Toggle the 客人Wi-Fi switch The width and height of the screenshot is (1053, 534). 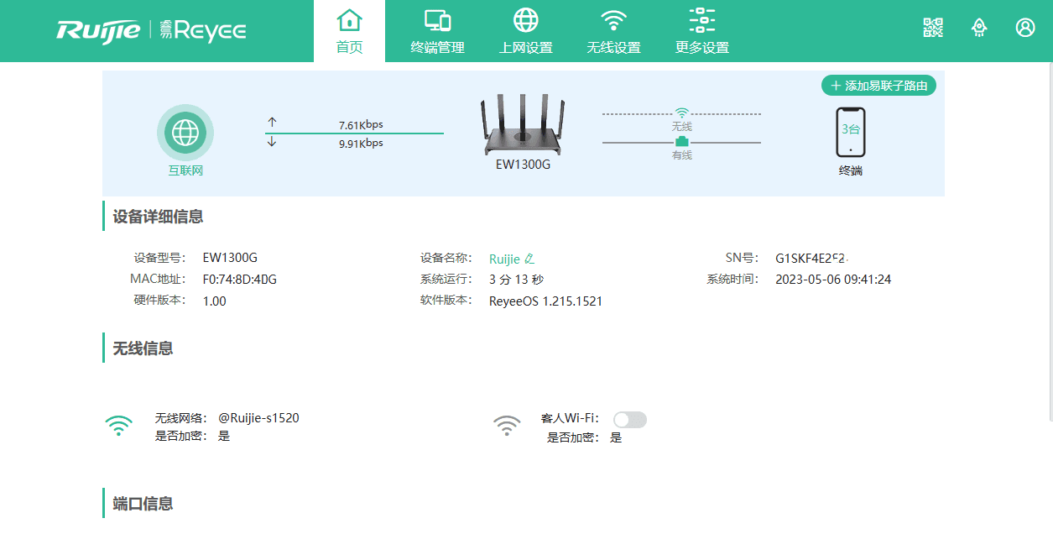pos(630,419)
